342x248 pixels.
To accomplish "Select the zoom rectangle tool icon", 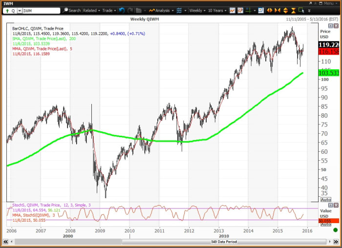I will [301, 10].
